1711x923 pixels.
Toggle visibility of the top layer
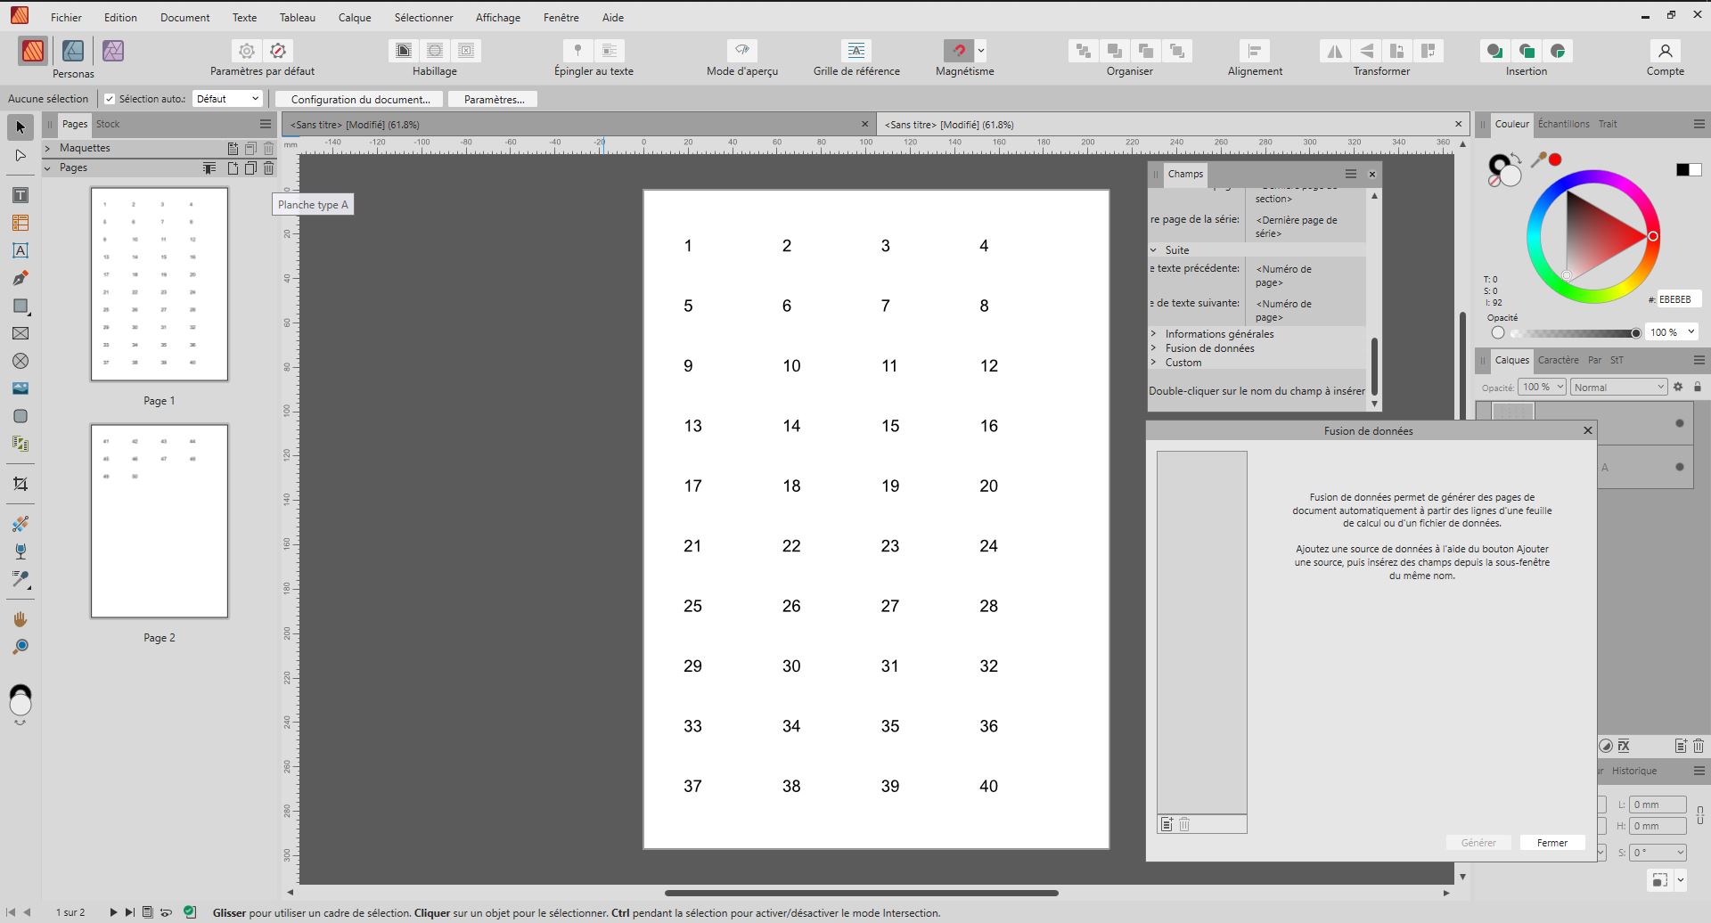click(x=1680, y=423)
